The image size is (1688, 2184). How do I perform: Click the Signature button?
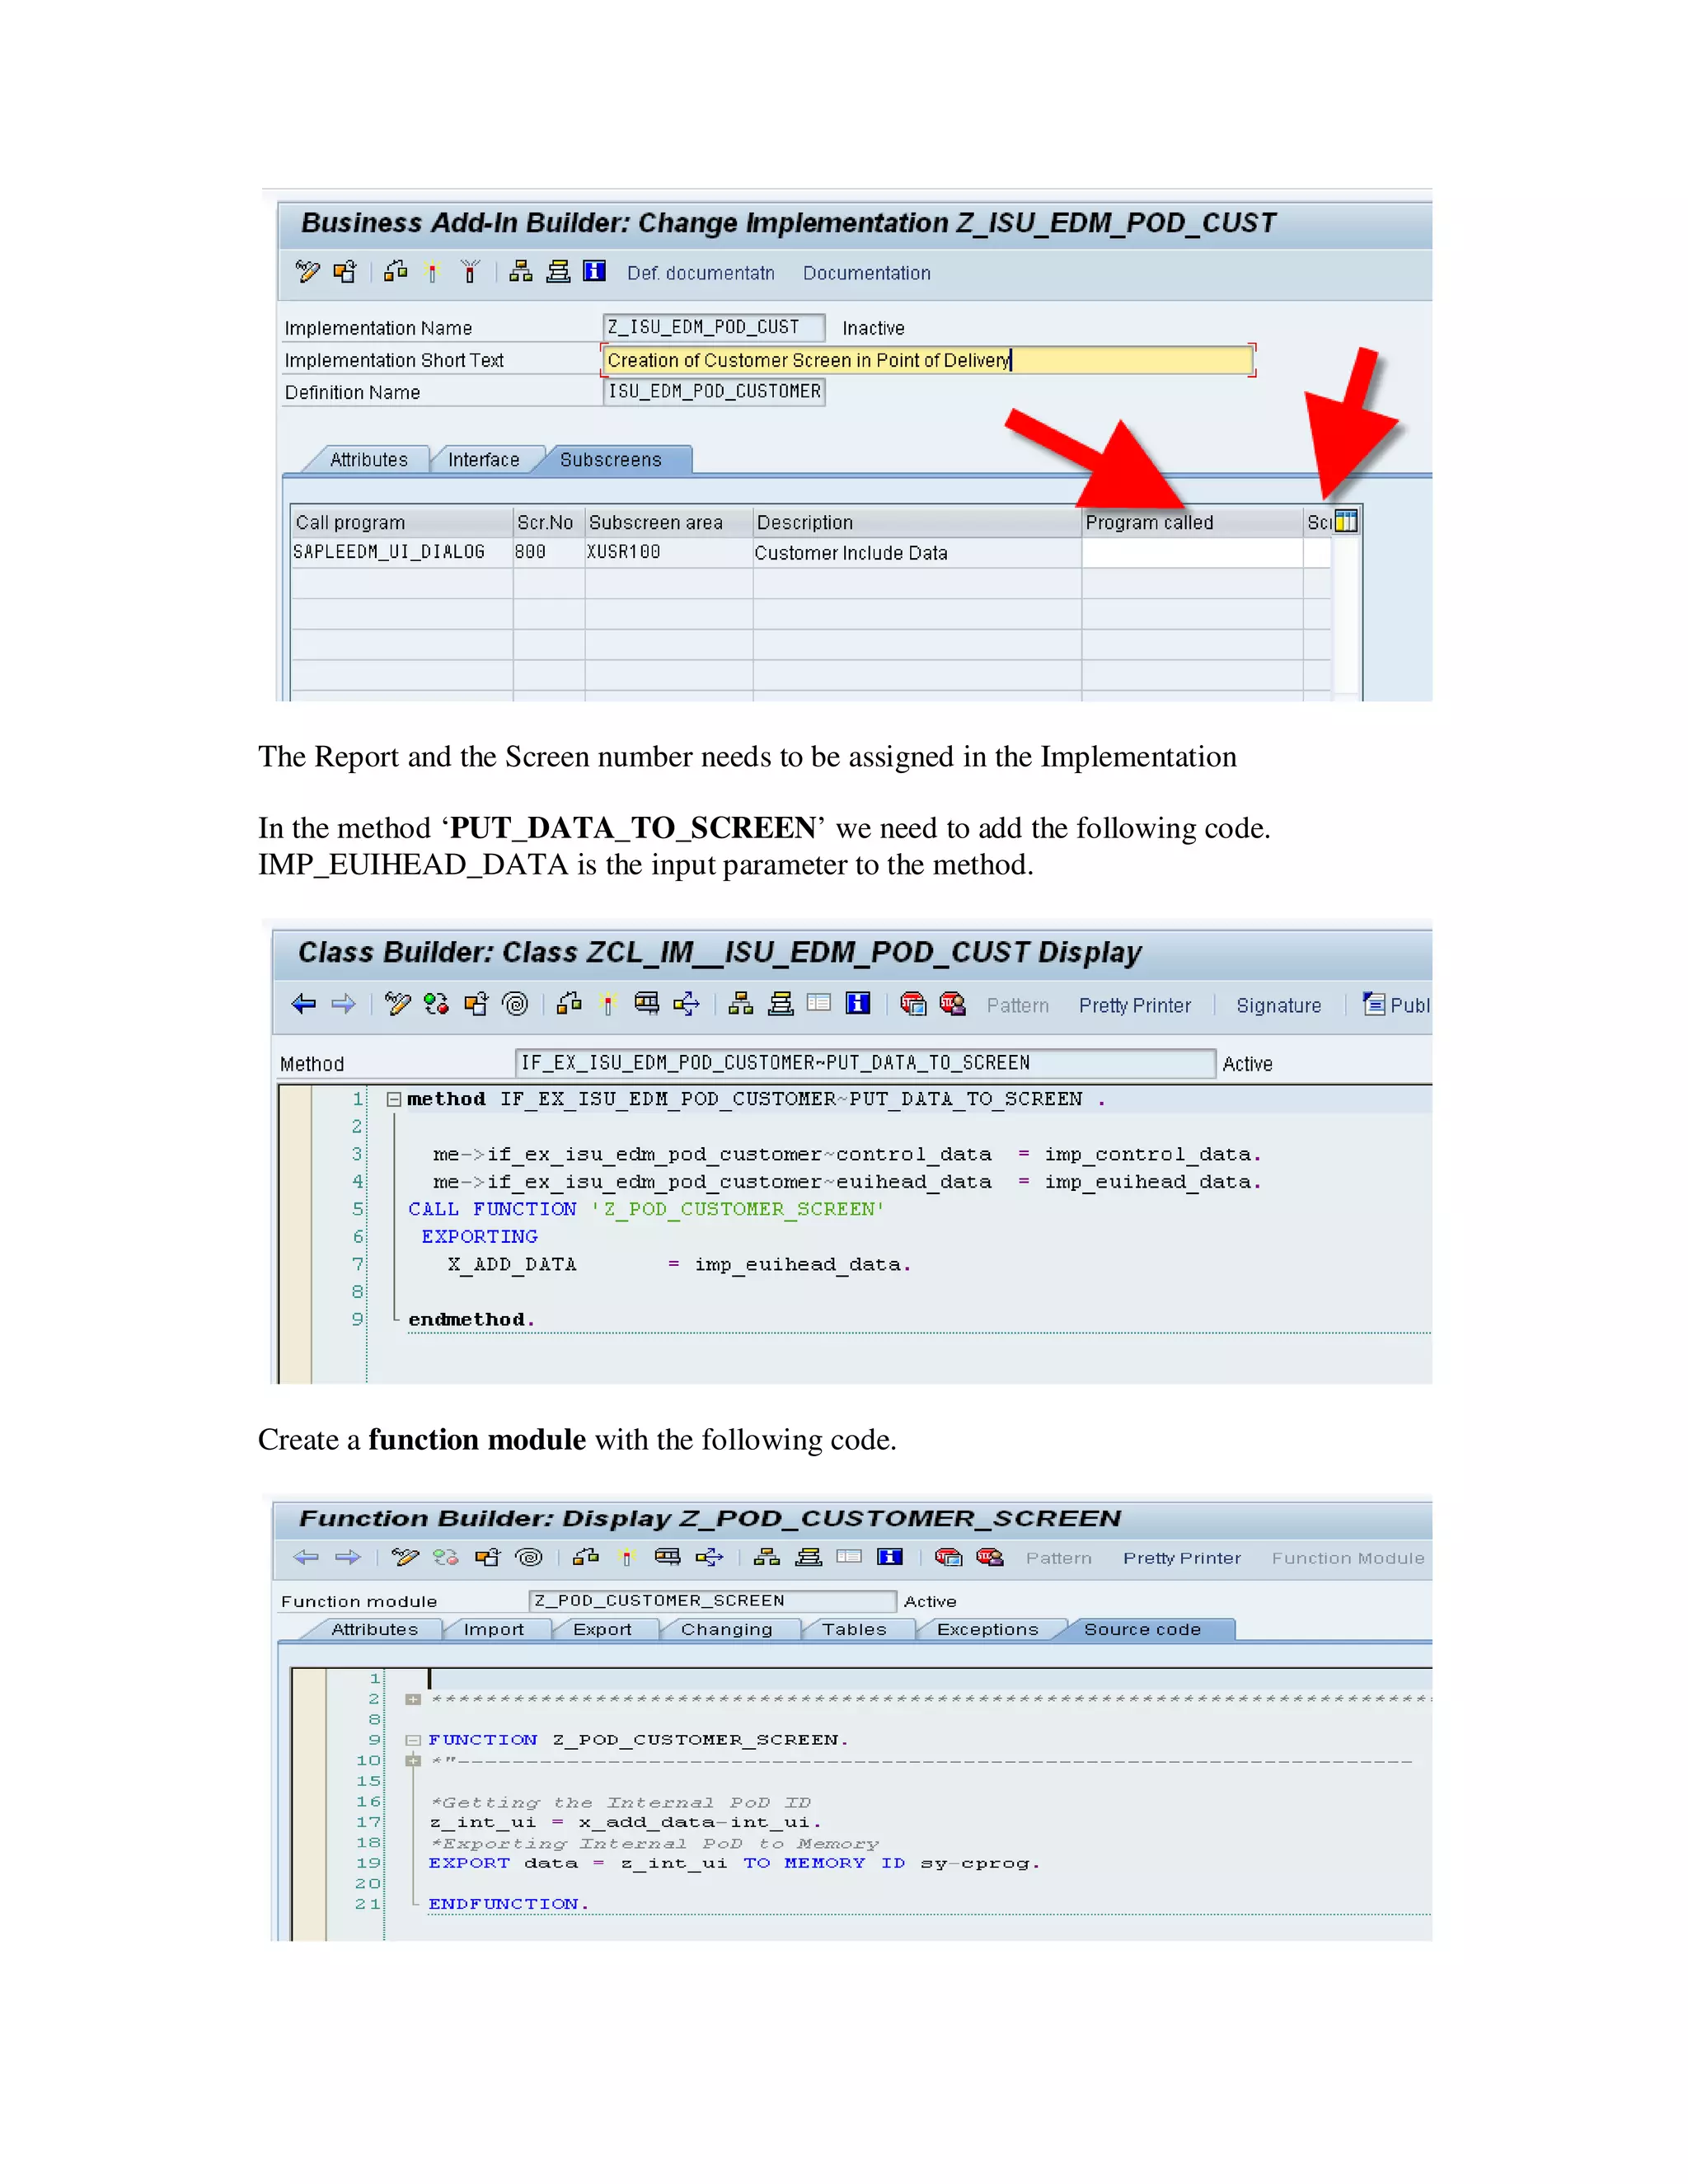(1278, 1006)
